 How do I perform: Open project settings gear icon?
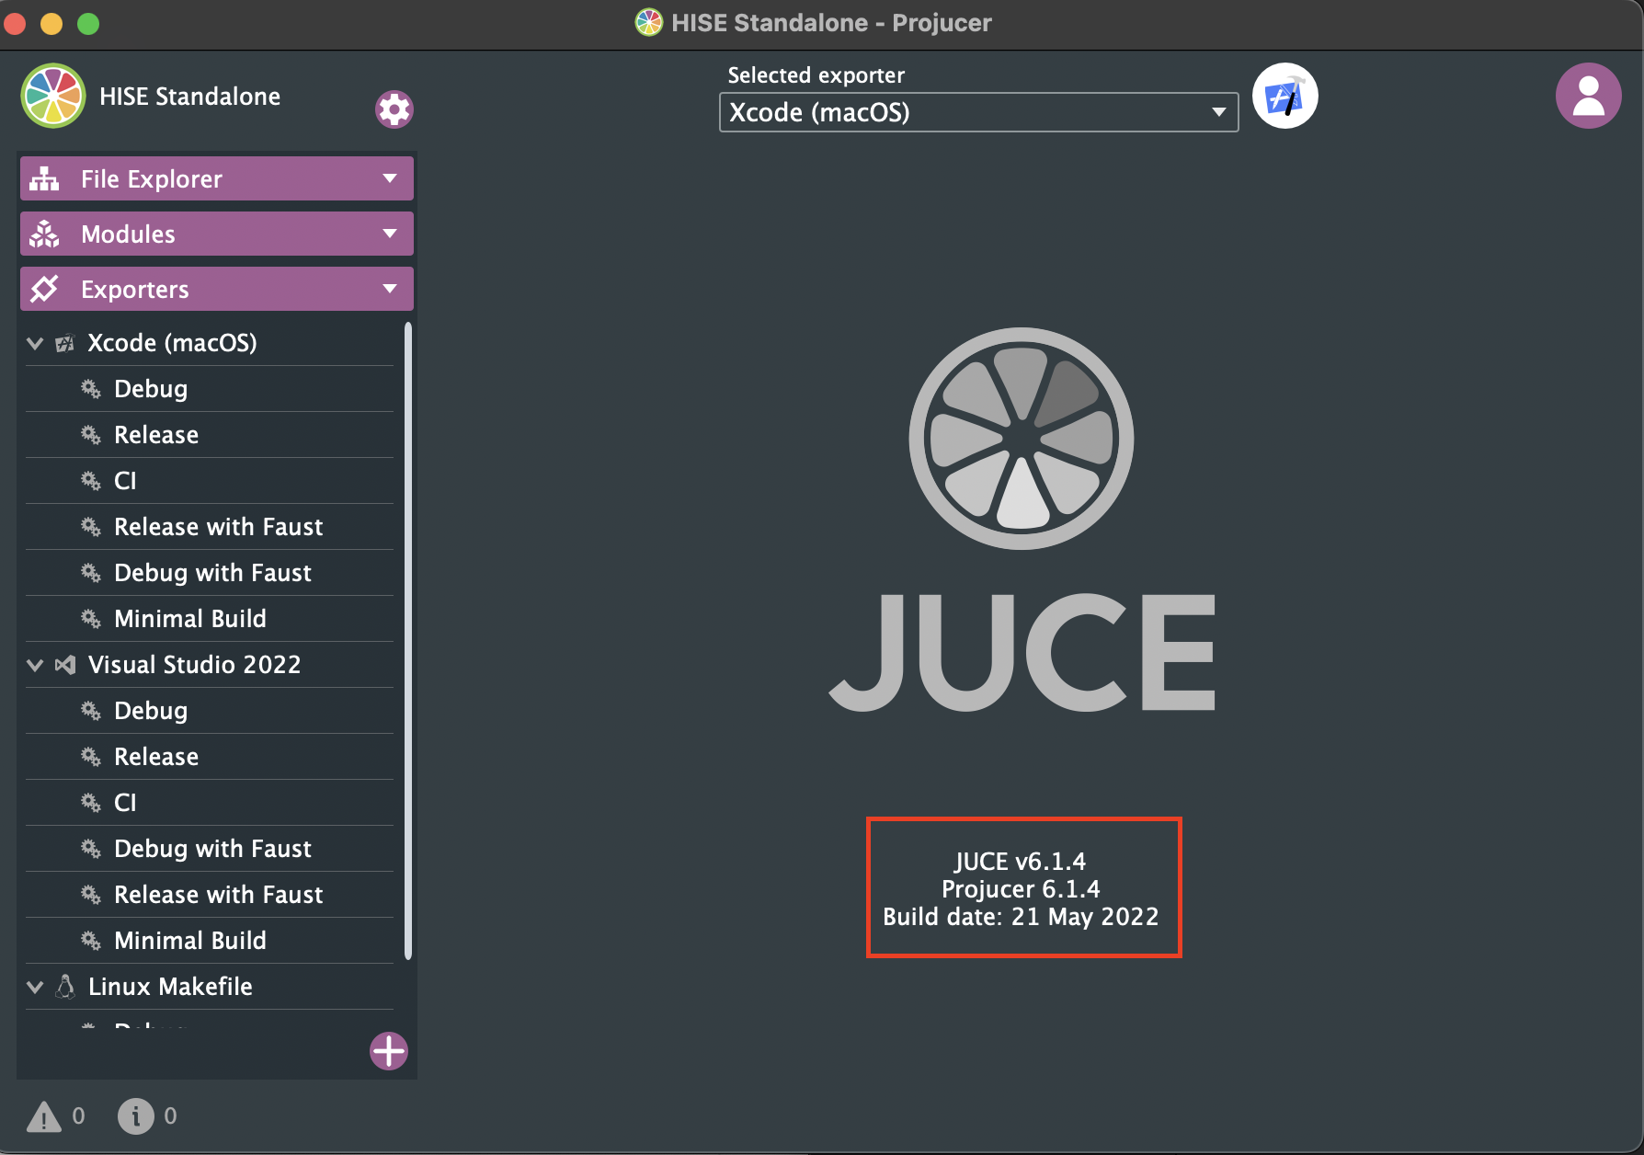click(x=394, y=109)
